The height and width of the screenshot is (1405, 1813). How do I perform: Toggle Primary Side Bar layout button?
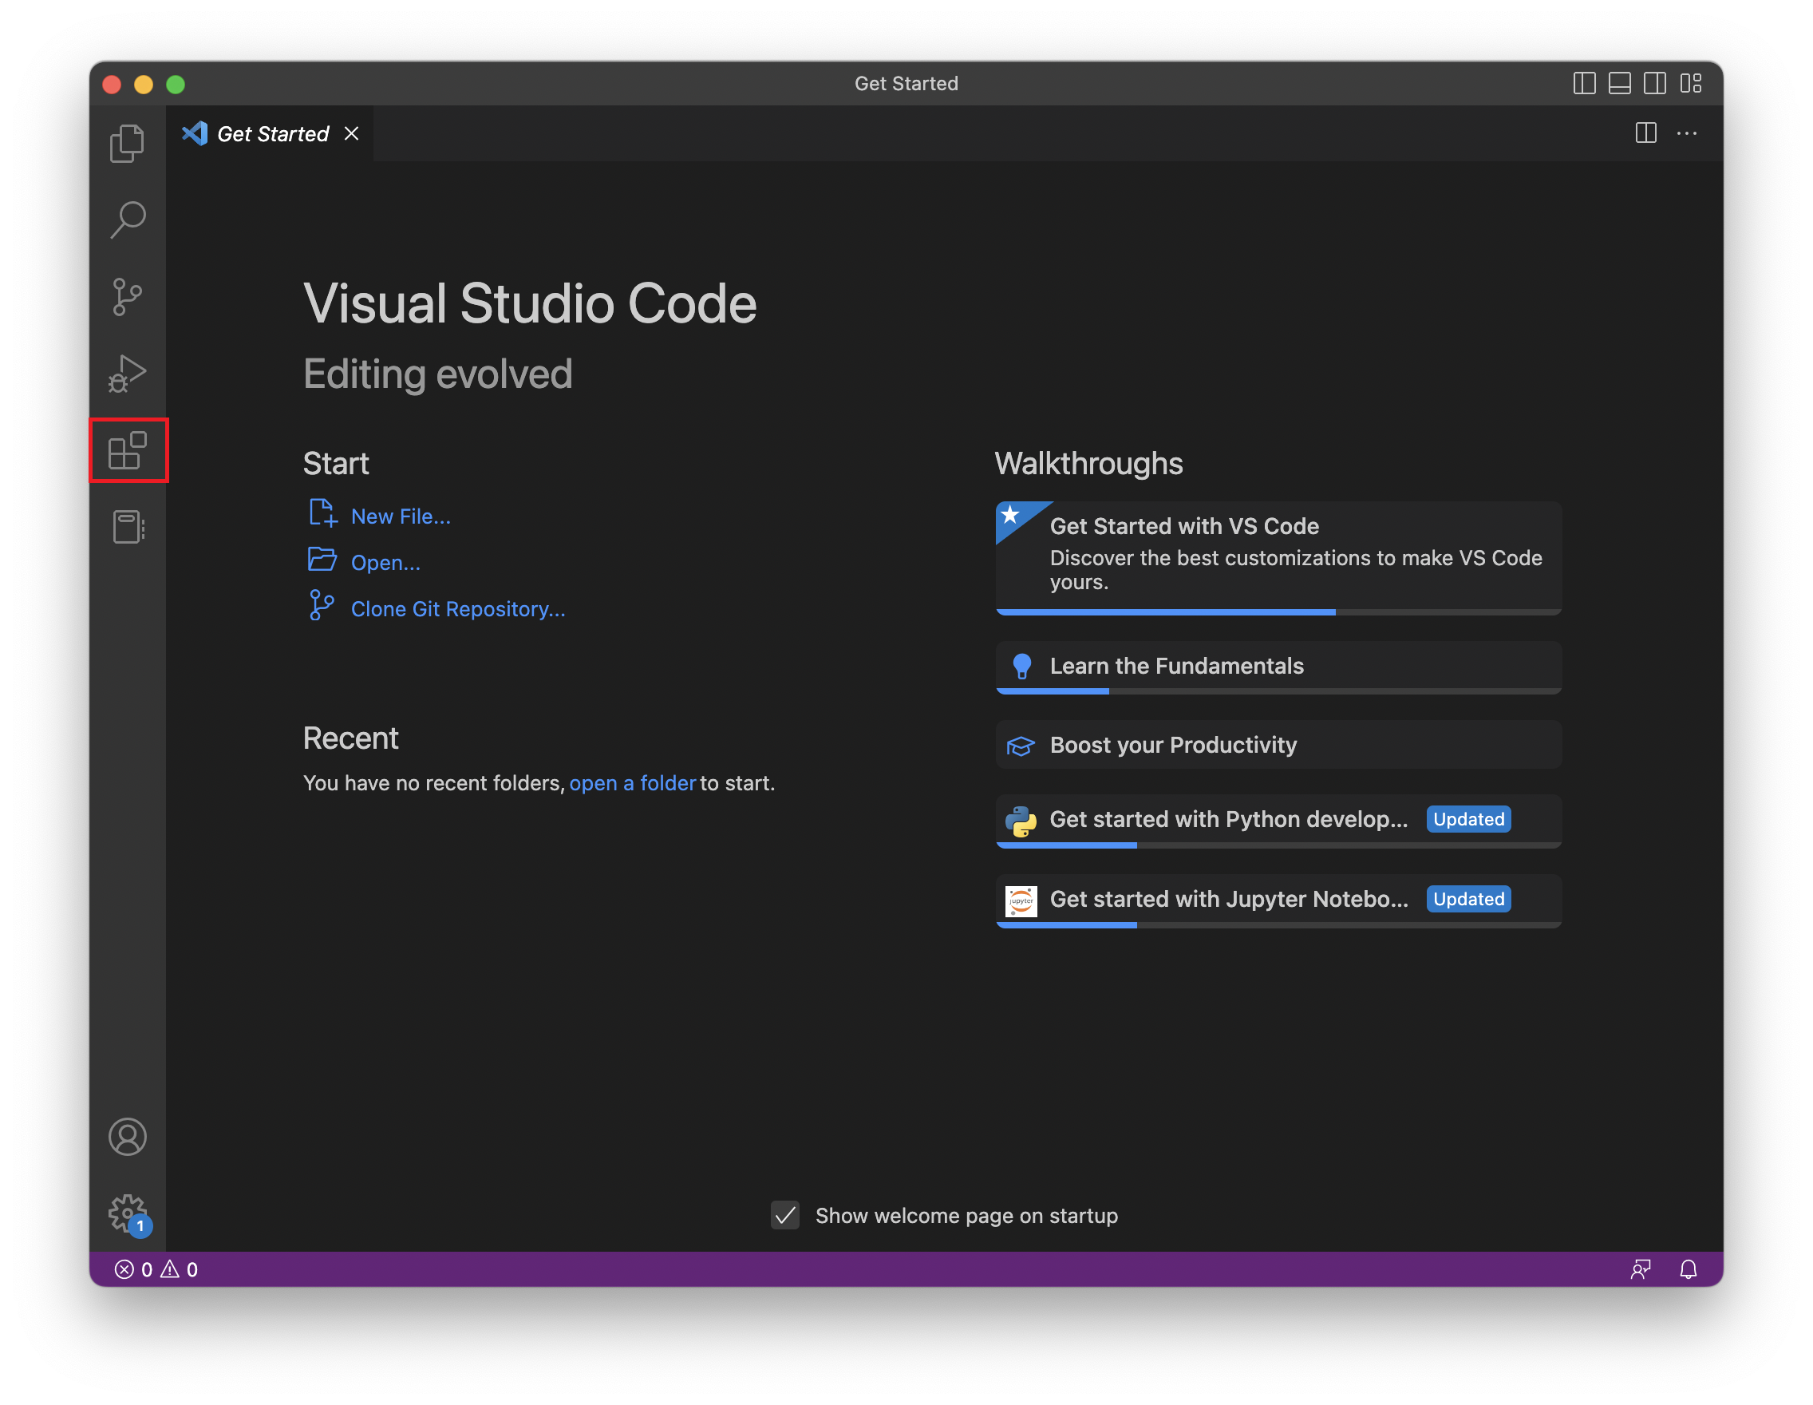pos(1584,84)
